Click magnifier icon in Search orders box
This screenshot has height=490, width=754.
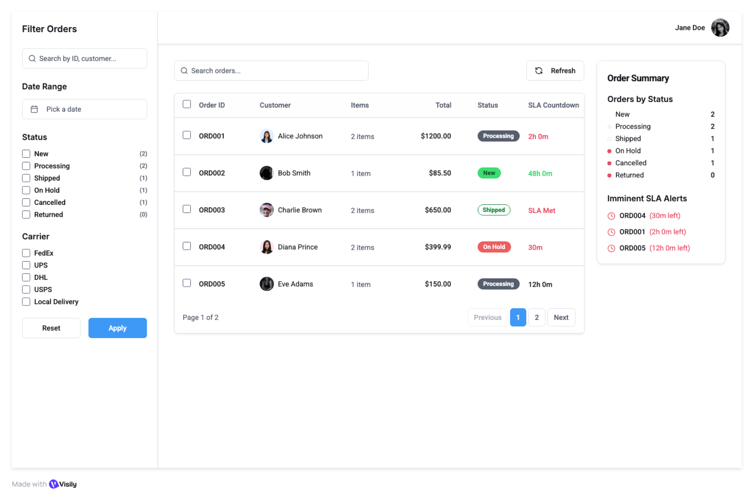pyautogui.click(x=184, y=71)
